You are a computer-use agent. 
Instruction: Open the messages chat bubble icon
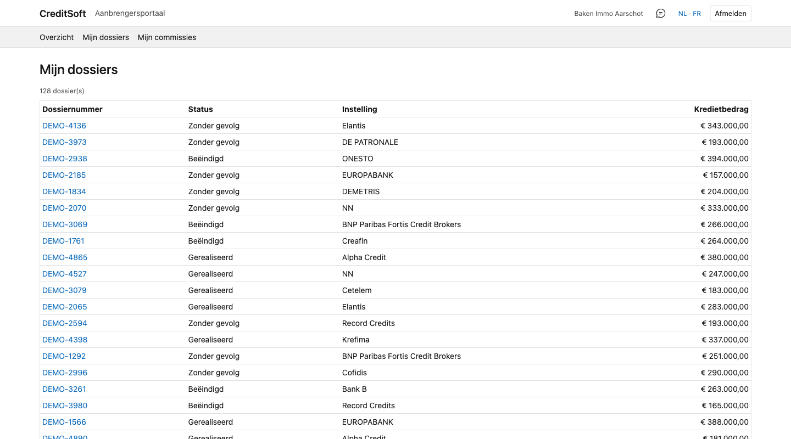(661, 13)
